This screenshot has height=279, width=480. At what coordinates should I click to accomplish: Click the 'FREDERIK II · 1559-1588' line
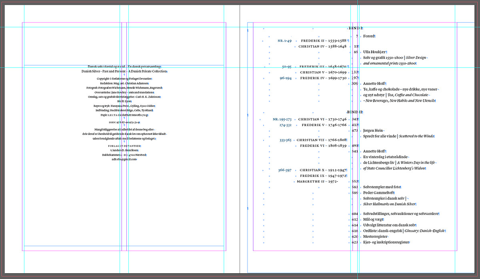pos(323,41)
